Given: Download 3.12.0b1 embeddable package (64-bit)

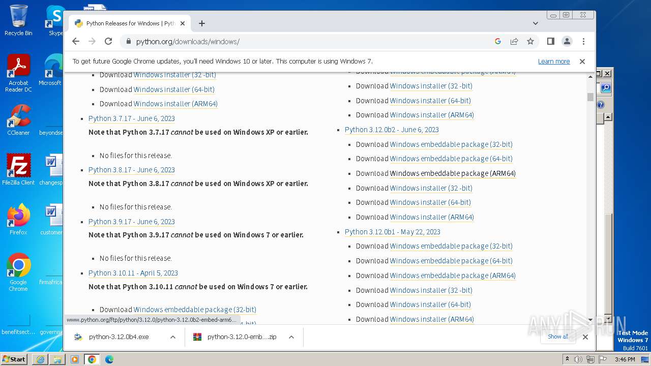Looking at the screenshot, I should tap(451, 261).
